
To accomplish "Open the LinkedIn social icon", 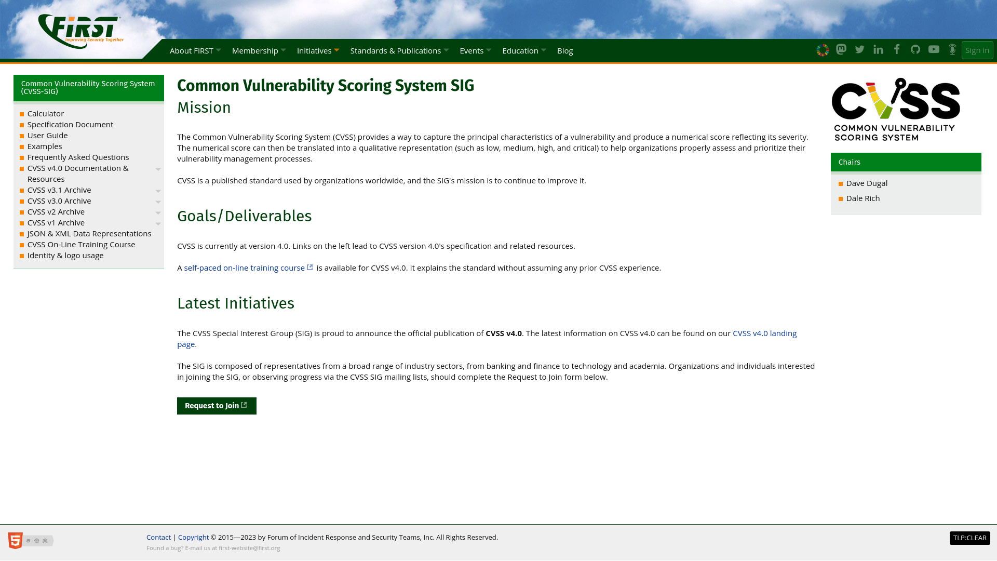I will [878, 49].
